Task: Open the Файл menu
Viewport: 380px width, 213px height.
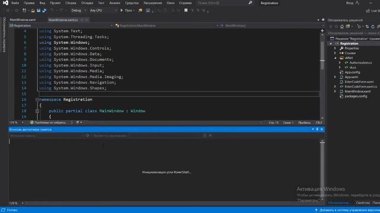Action: click(x=15, y=3)
